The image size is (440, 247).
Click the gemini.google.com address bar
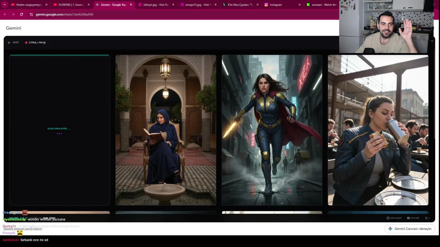64,14
